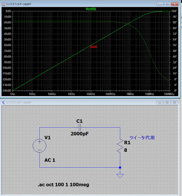The image size is (182, 196).
Task: Click the schematic window icon in title bar
Action: point(3,102)
